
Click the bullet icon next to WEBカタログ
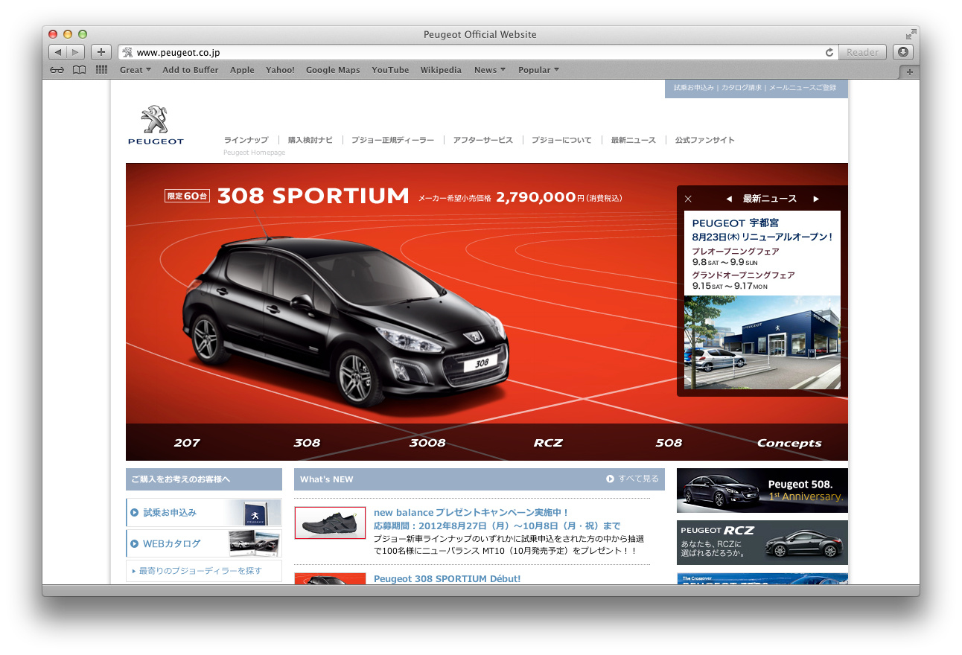(x=135, y=543)
